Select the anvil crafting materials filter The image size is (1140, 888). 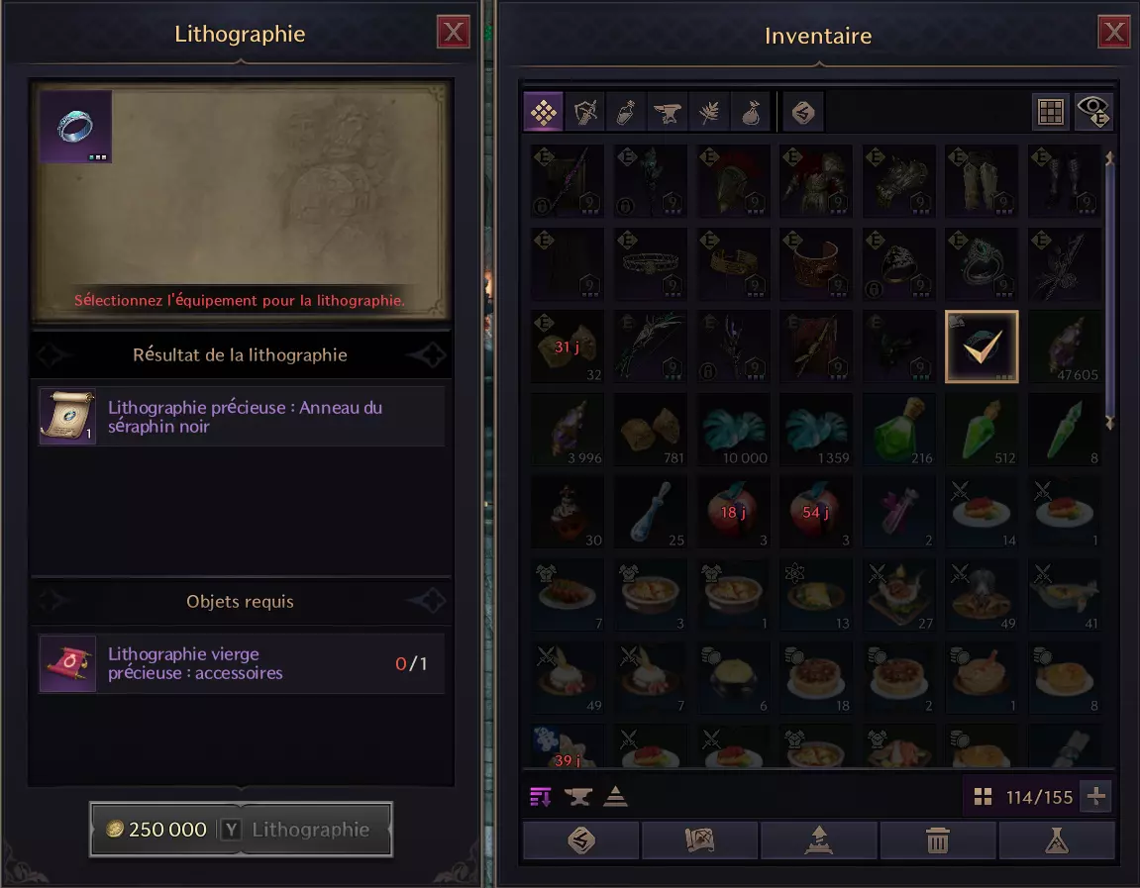tap(667, 112)
